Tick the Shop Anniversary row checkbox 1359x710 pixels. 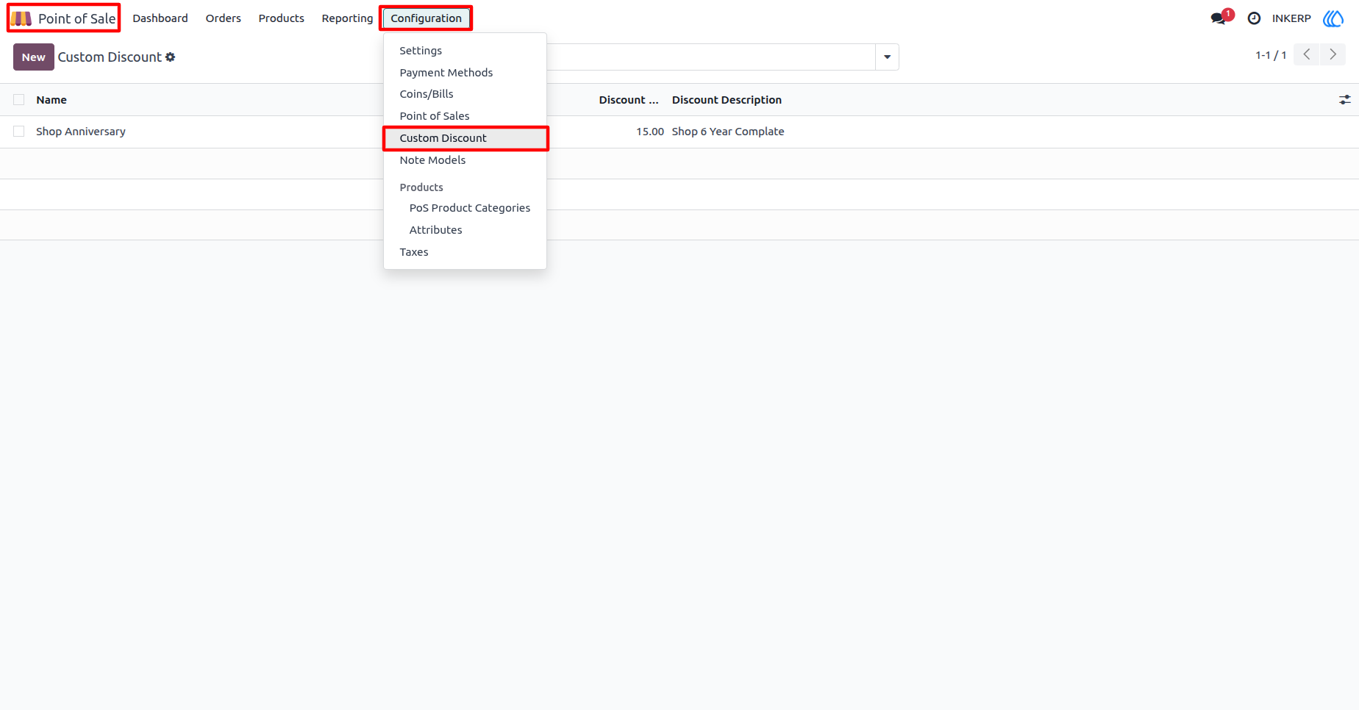tap(19, 132)
